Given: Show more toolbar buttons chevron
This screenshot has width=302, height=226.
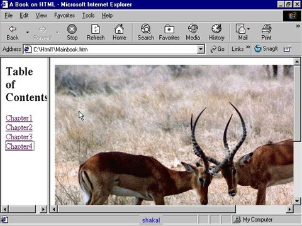Looking at the screenshot, I should tap(298, 26).
